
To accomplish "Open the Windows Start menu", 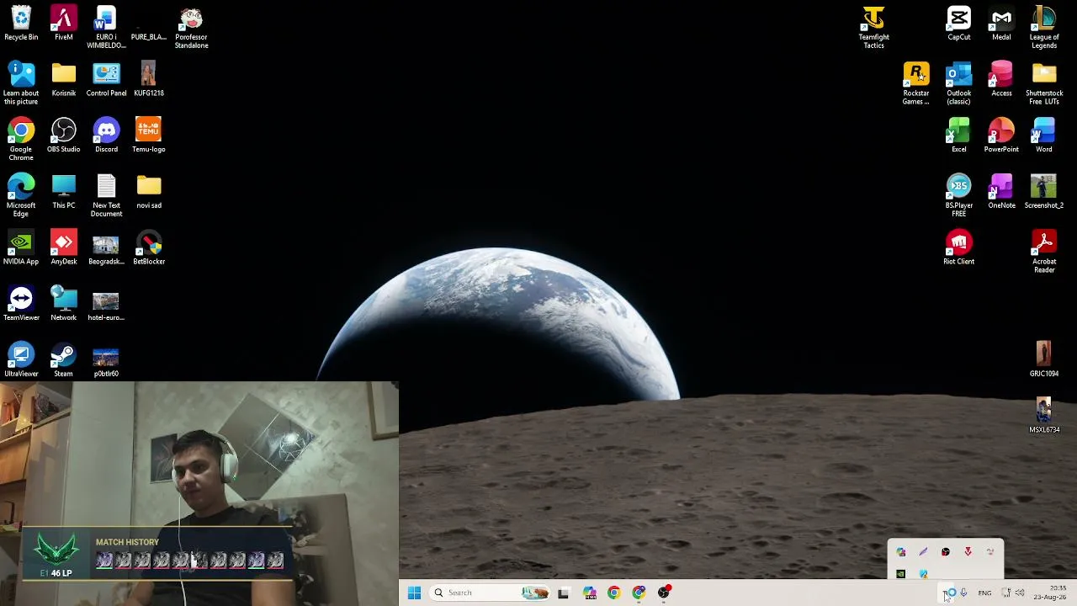I will 414,593.
